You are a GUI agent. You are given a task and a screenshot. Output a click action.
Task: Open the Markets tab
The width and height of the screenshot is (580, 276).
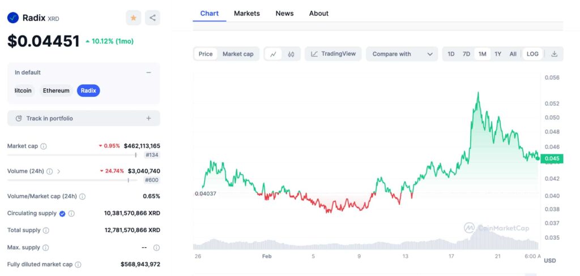pos(247,14)
